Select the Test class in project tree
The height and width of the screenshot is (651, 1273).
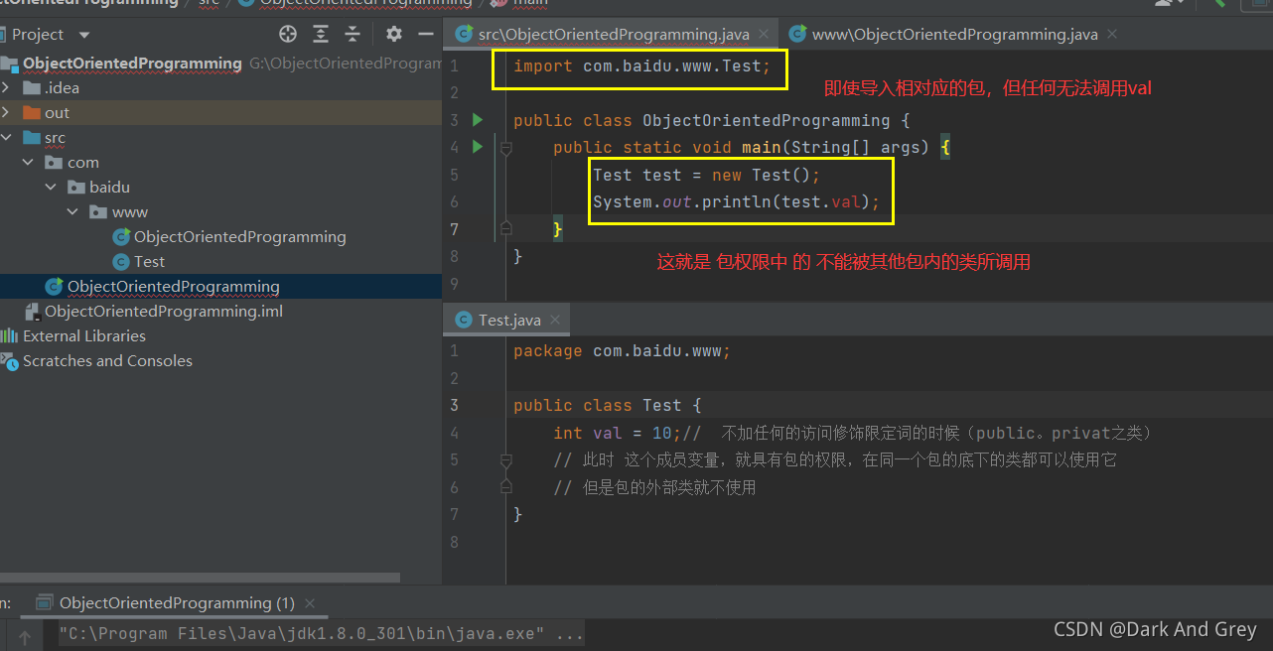point(149,262)
